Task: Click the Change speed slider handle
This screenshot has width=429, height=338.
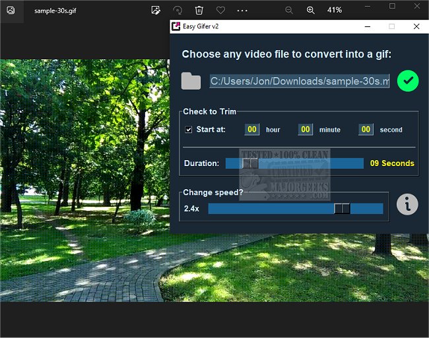Action: pos(342,209)
